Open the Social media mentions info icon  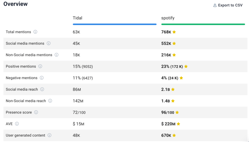[48, 43]
